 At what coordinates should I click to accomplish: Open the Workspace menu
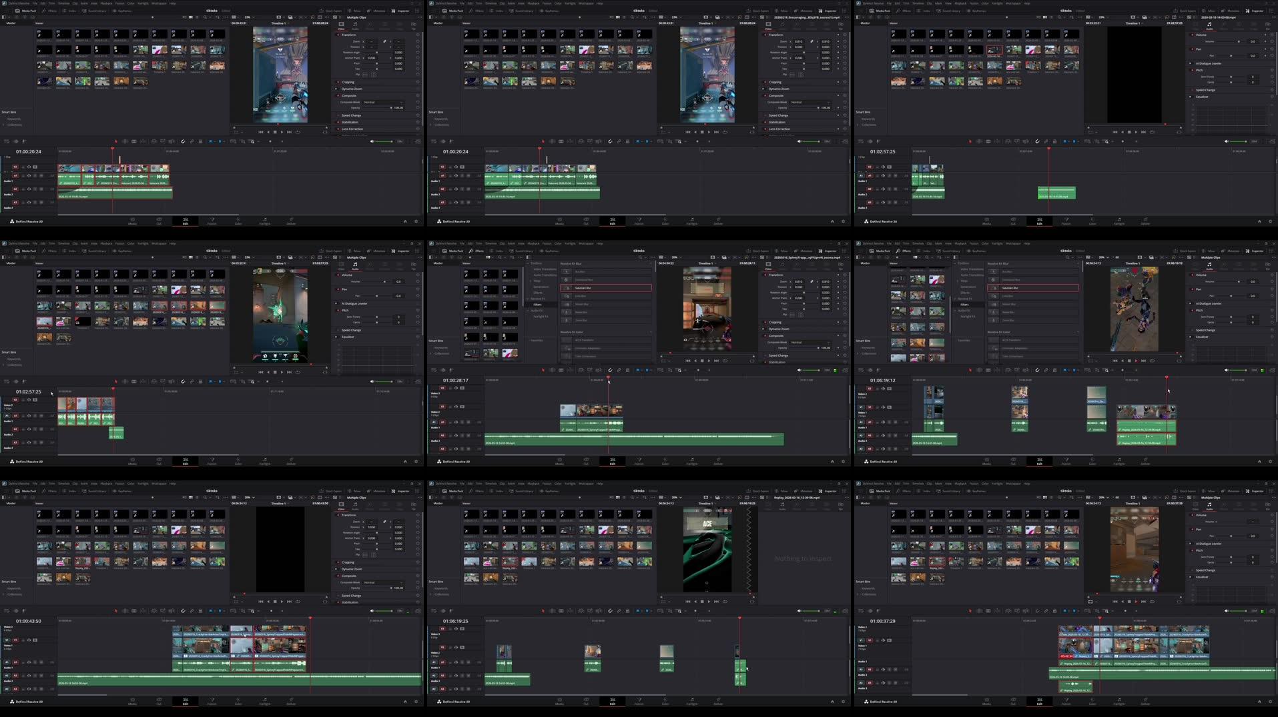point(159,3)
